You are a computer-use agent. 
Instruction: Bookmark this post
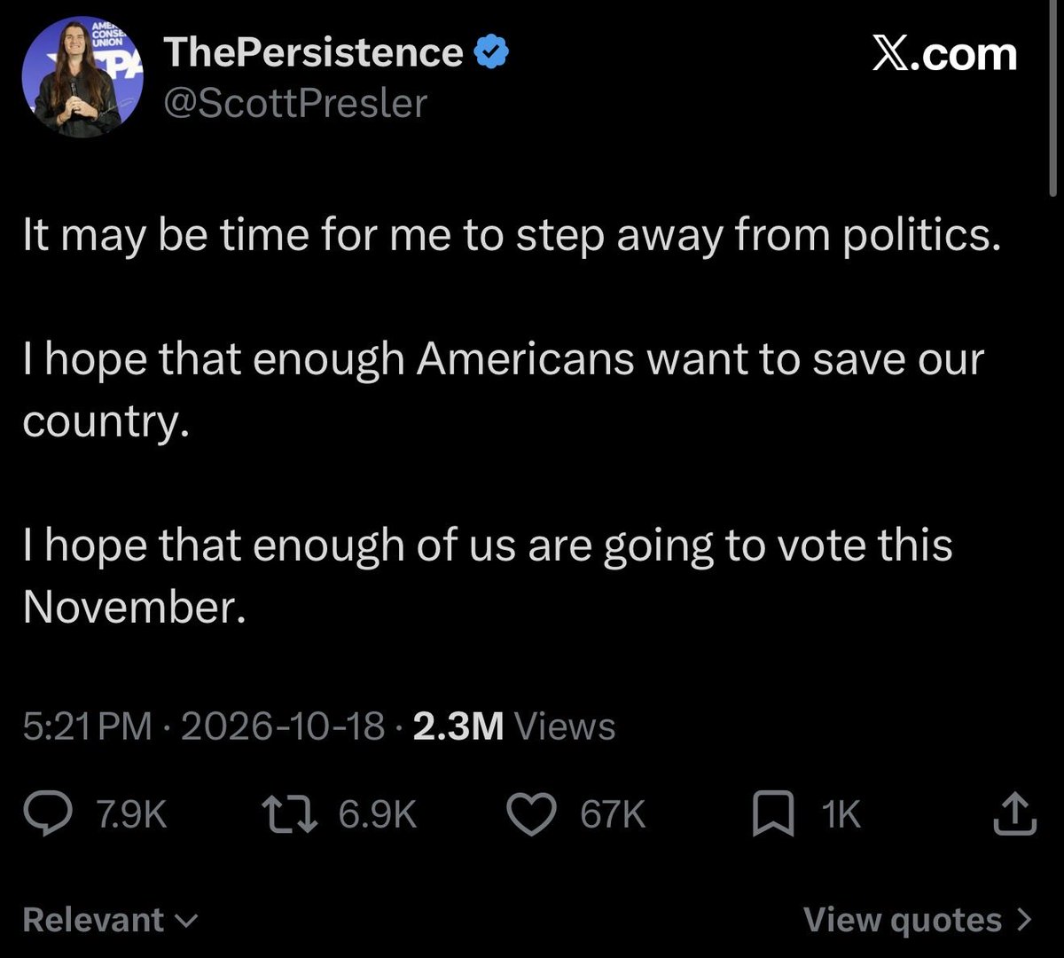point(772,815)
